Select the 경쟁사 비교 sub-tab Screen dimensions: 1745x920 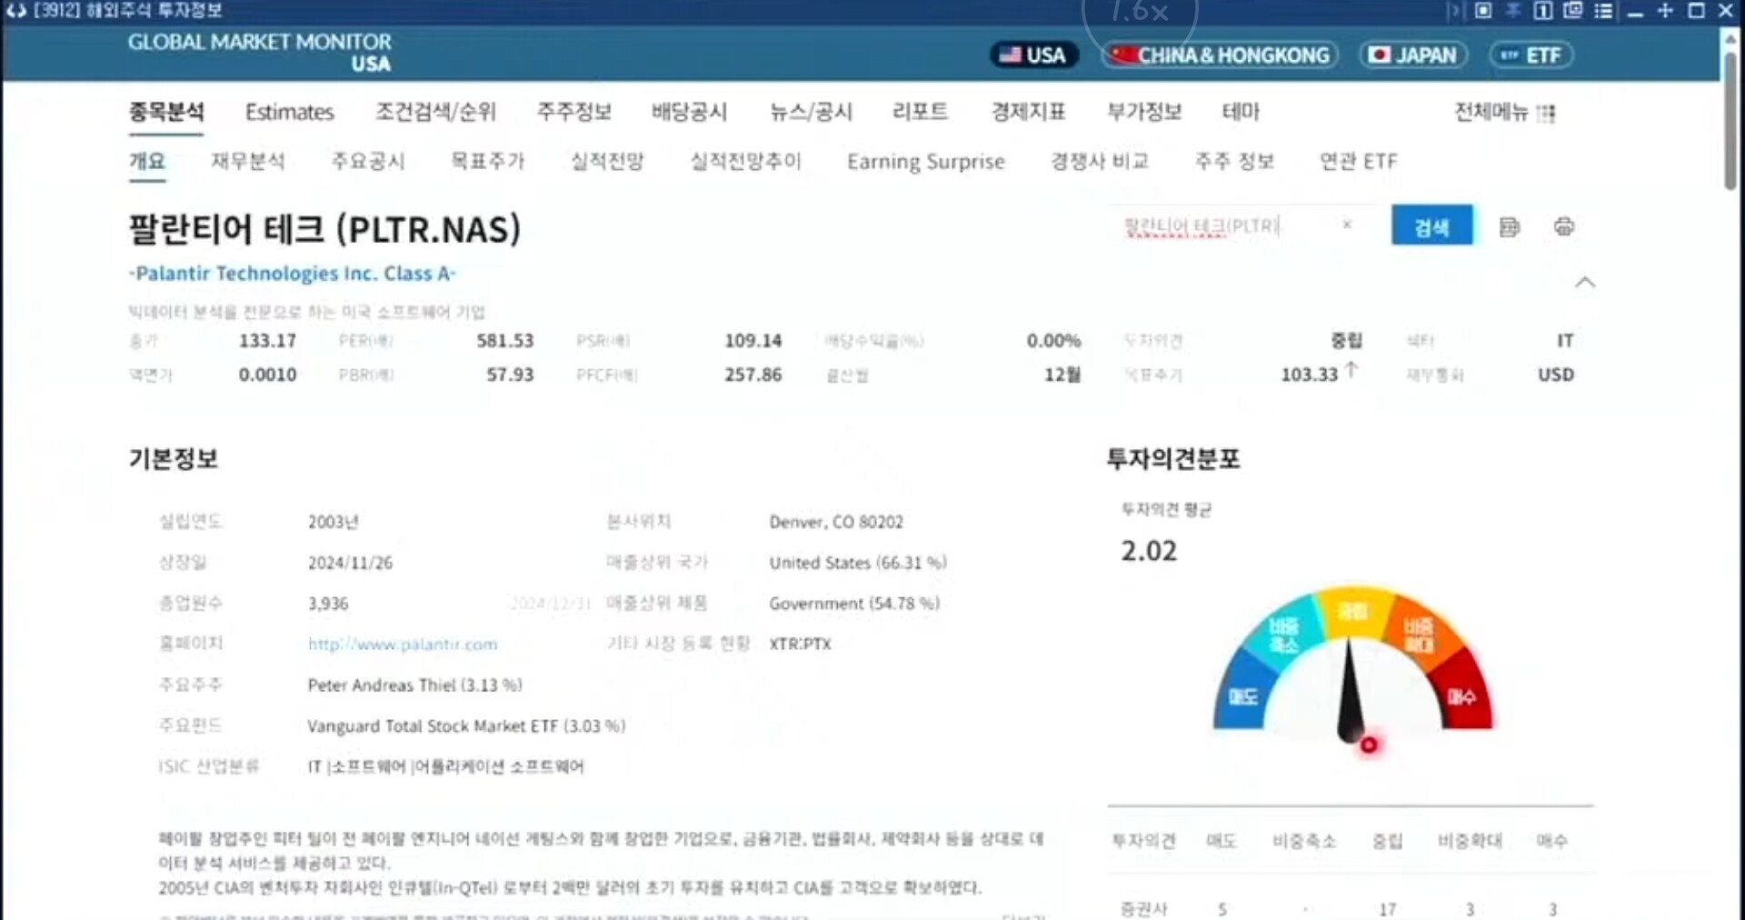pos(1100,161)
